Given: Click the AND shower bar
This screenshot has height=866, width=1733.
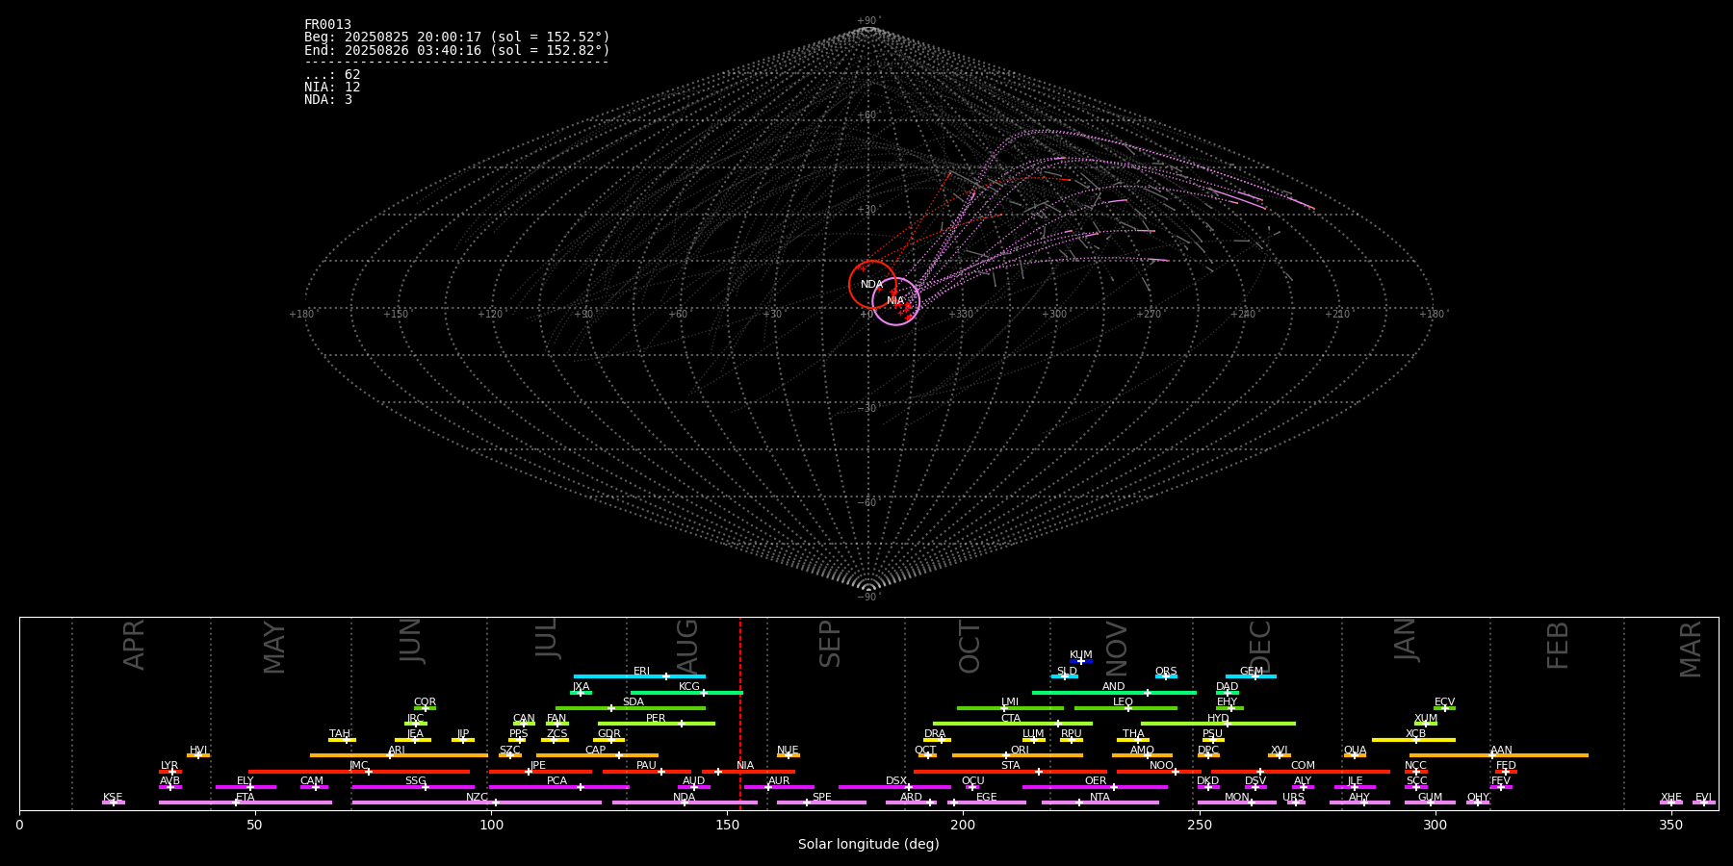Looking at the screenshot, I should 1114,692.
